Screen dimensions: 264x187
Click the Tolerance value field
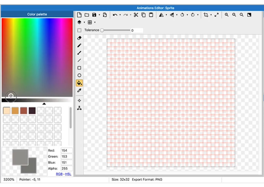click(137, 30)
